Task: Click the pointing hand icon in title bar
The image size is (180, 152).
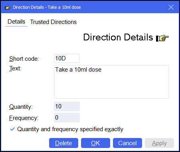Action: click(x=8, y=8)
